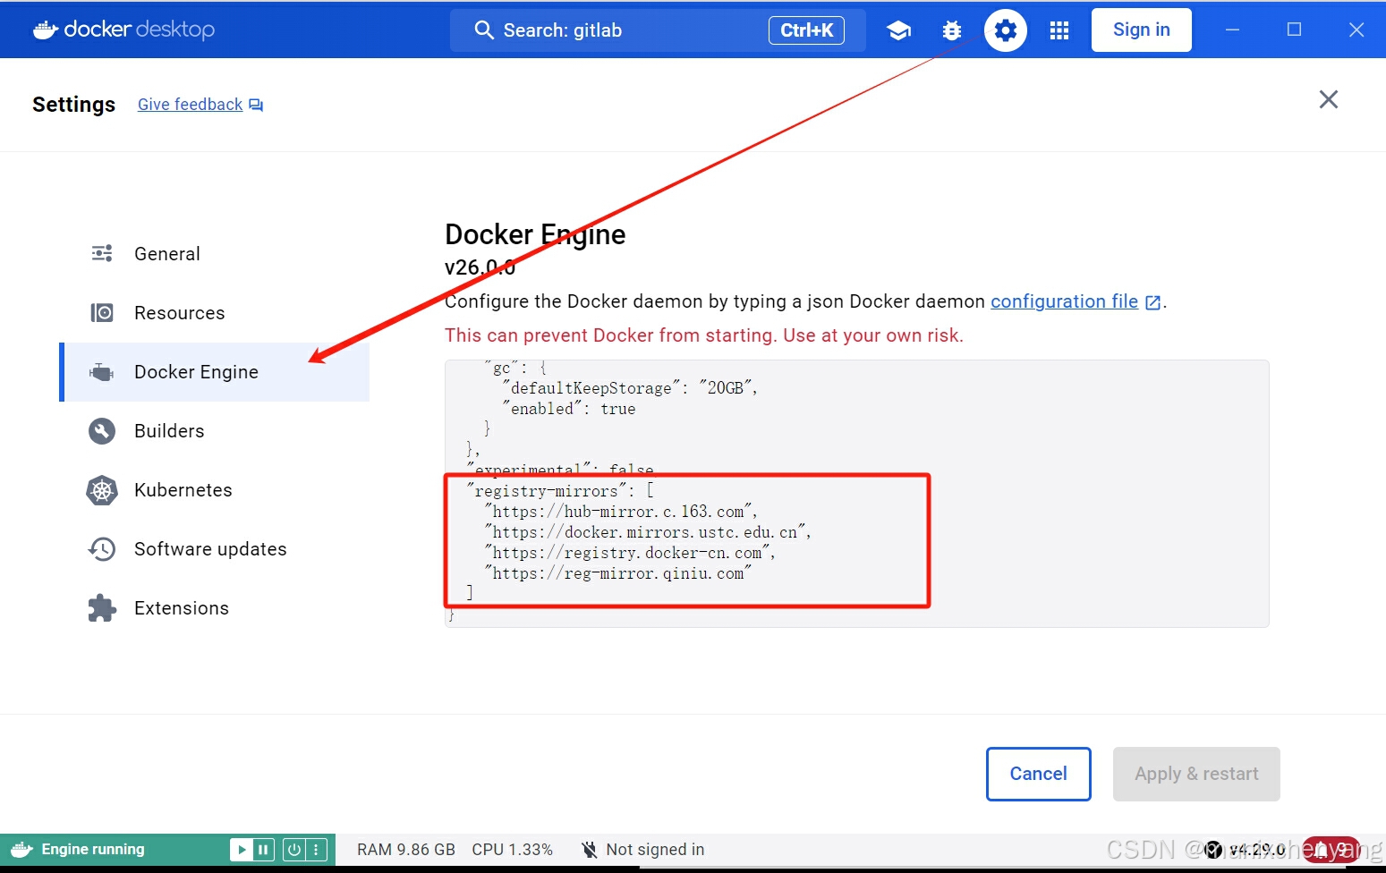
Task: Click the whale icon in status bar
Action: click(x=21, y=850)
